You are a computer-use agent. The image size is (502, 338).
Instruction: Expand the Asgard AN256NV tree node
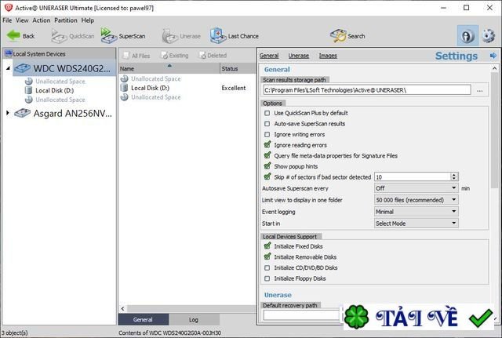click(8, 113)
